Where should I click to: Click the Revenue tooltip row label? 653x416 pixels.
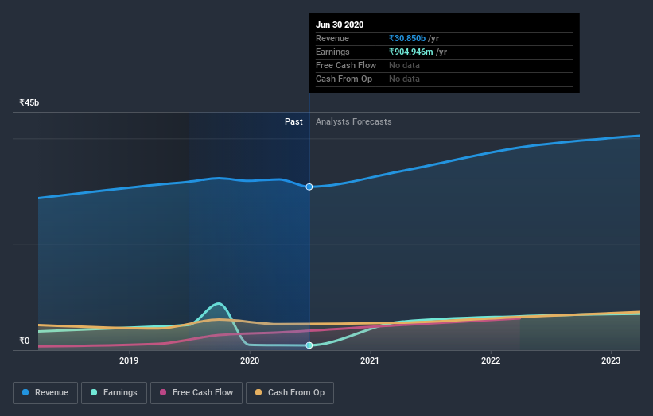pyautogui.click(x=332, y=38)
